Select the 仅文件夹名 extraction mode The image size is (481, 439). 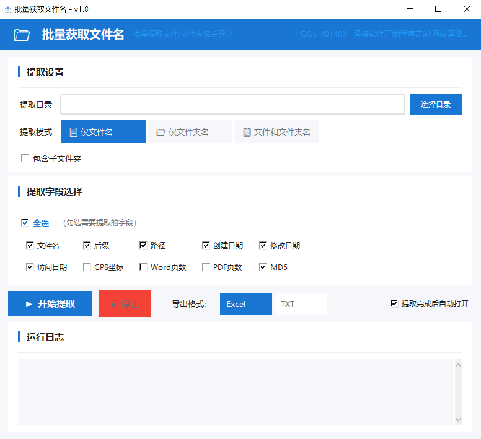pos(190,132)
